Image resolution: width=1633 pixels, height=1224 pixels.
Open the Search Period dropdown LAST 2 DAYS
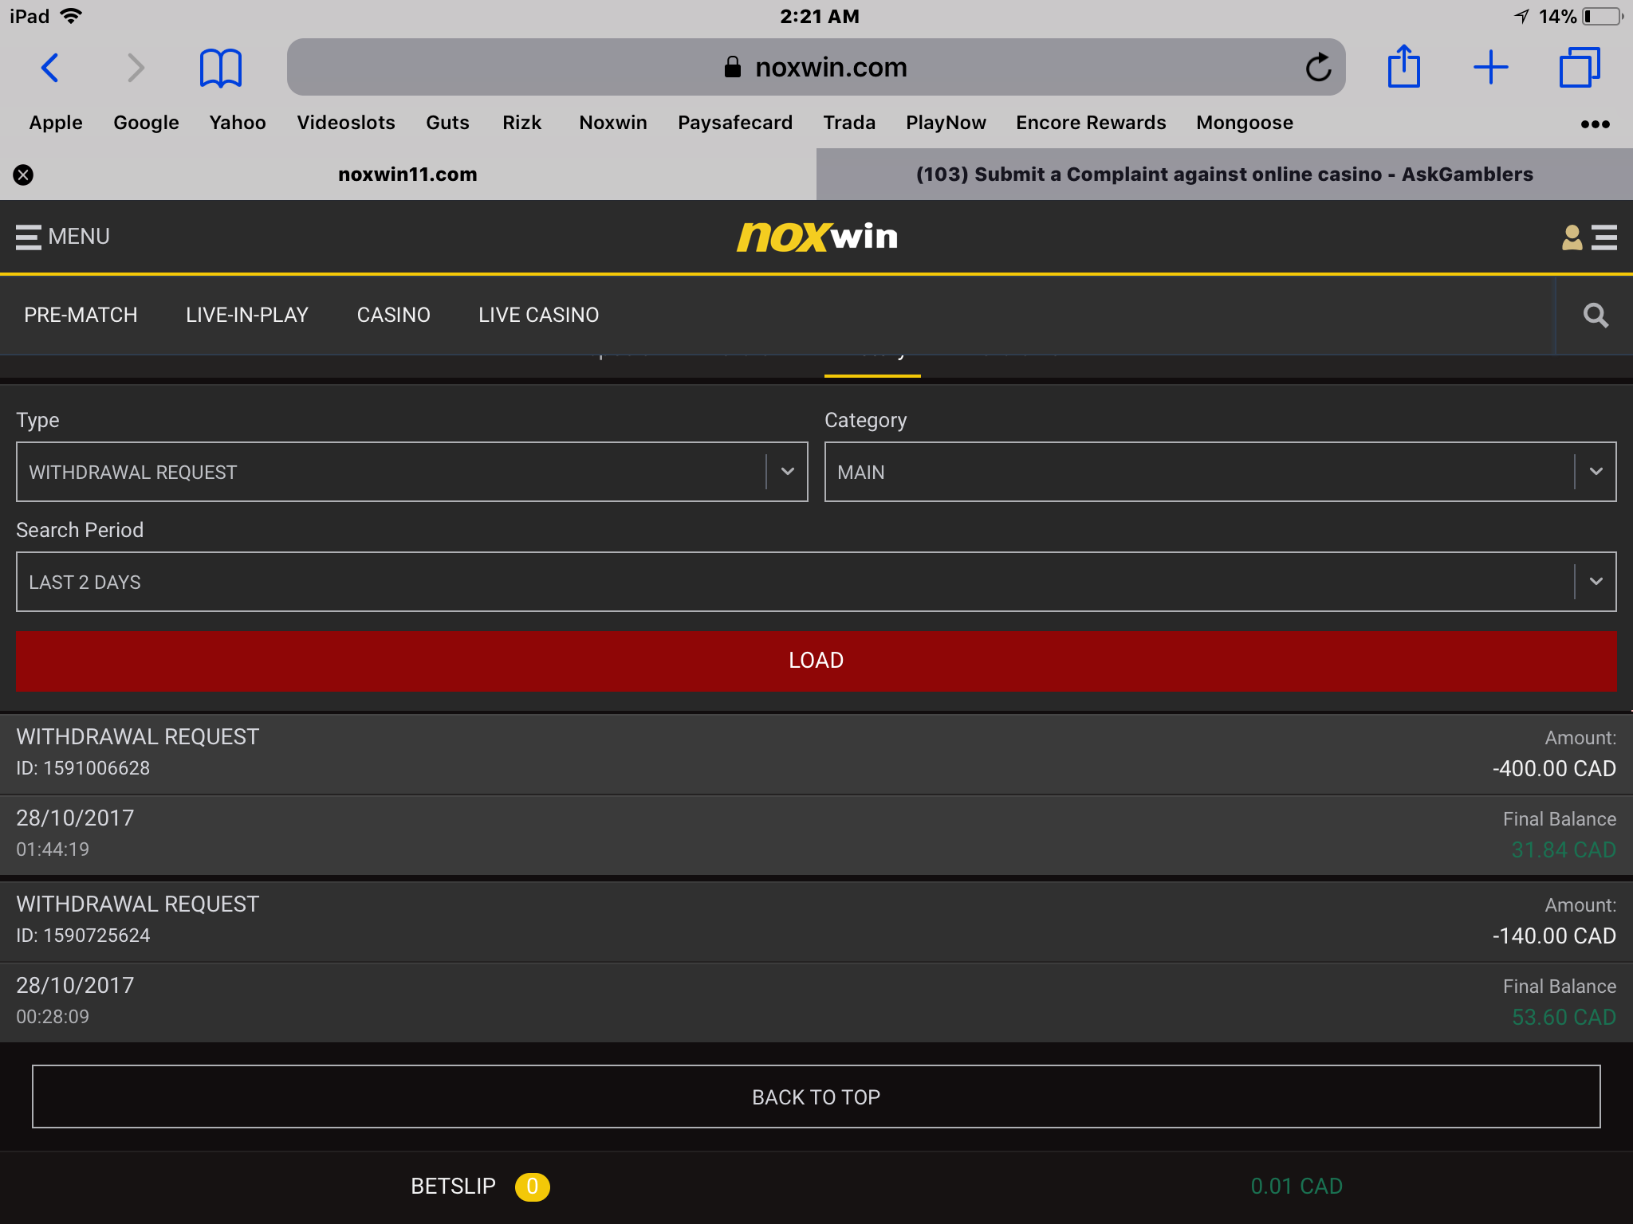[816, 582]
